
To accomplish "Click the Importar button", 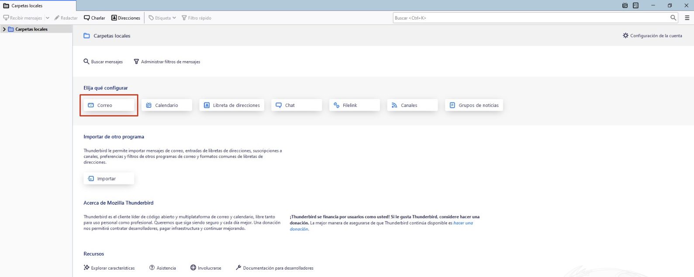I will [109, 178].
